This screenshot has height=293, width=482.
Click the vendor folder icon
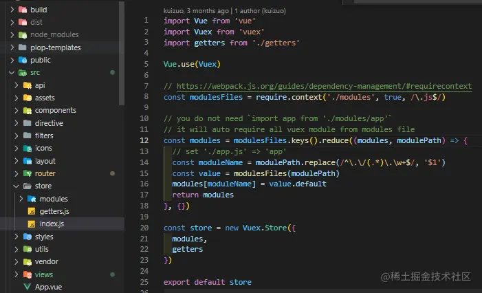(x=28, y=261)
